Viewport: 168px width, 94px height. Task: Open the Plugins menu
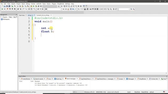click(x=54, y=4)
